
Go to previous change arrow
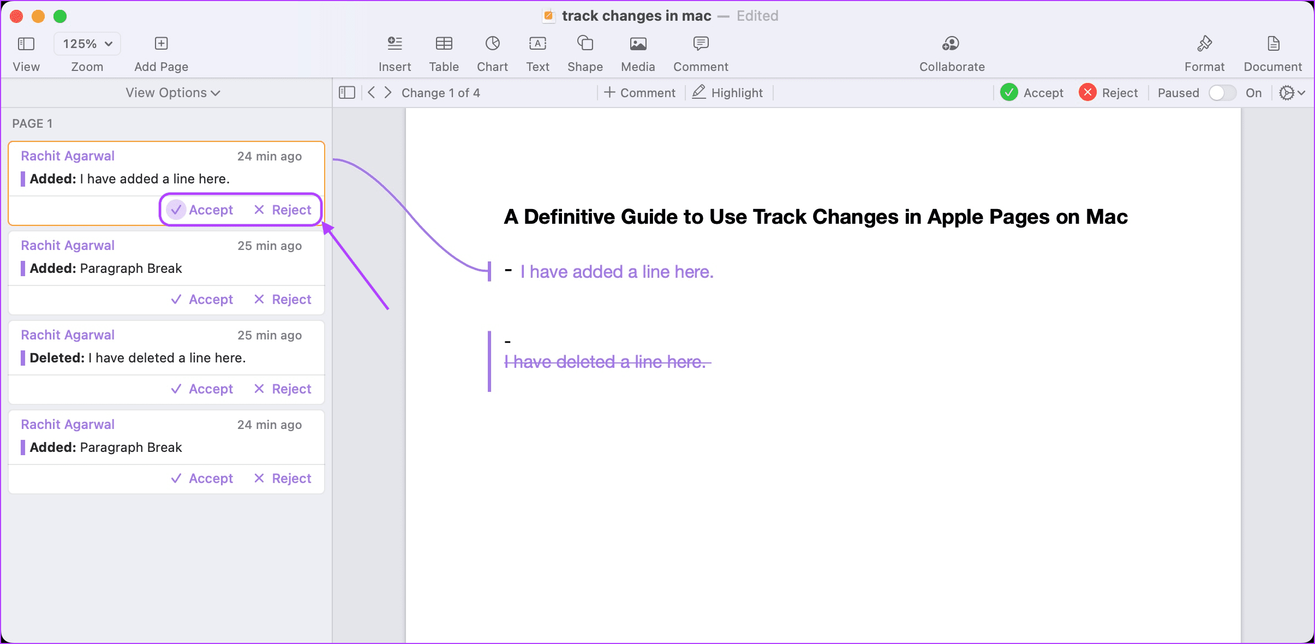click(x=372, y=93)
